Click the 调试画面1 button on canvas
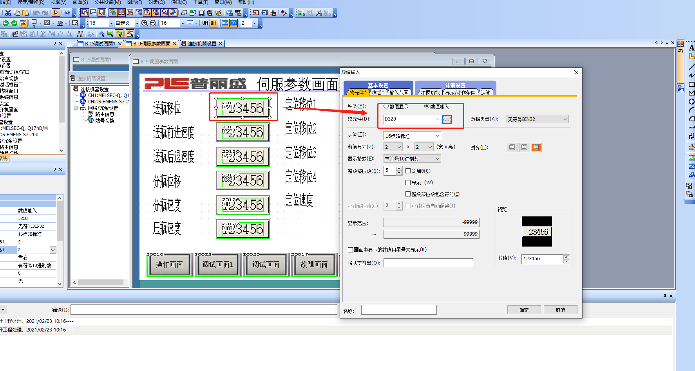 (x=218, y=265)
